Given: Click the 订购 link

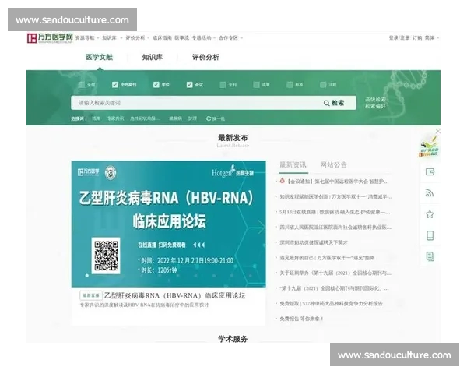Looking at the screenshot, I should point(417,38).
